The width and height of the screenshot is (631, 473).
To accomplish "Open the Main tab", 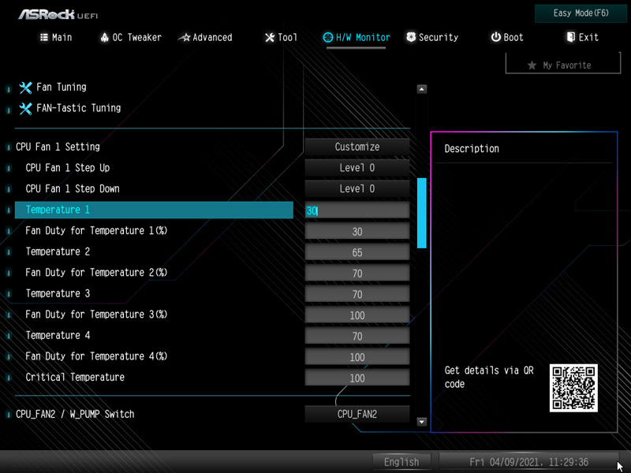I will (x=56, y=37).
